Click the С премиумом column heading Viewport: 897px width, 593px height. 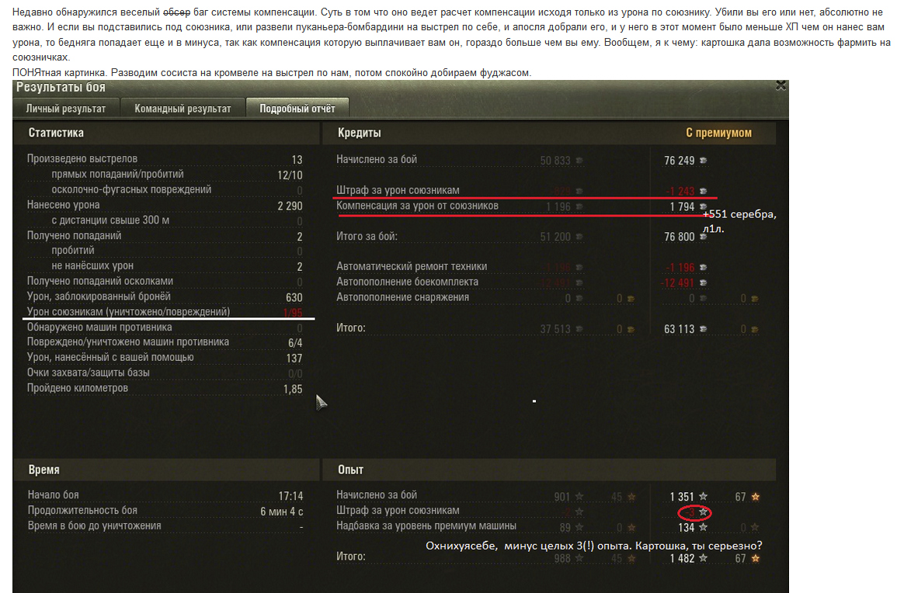(x=718, y=133)
